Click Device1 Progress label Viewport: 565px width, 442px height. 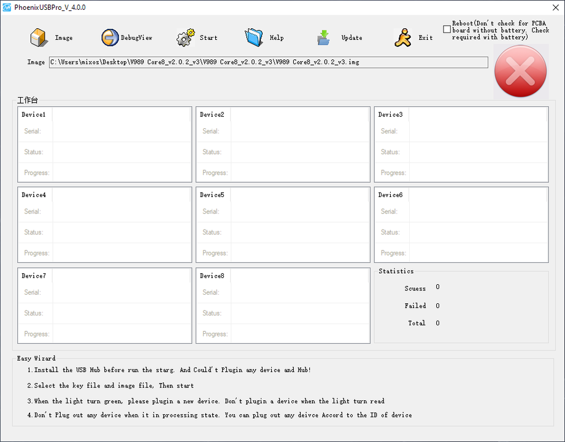coord(36,173)
